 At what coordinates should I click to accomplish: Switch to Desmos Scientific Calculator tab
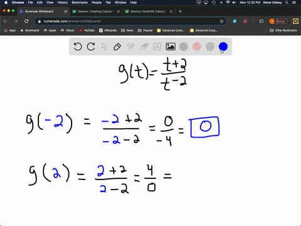click(148, 11)
